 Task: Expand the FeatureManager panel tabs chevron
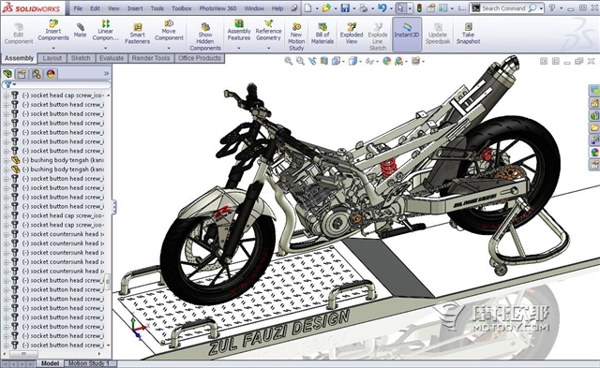106,73
